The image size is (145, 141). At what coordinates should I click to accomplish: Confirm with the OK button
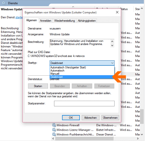tap(71, 118)
